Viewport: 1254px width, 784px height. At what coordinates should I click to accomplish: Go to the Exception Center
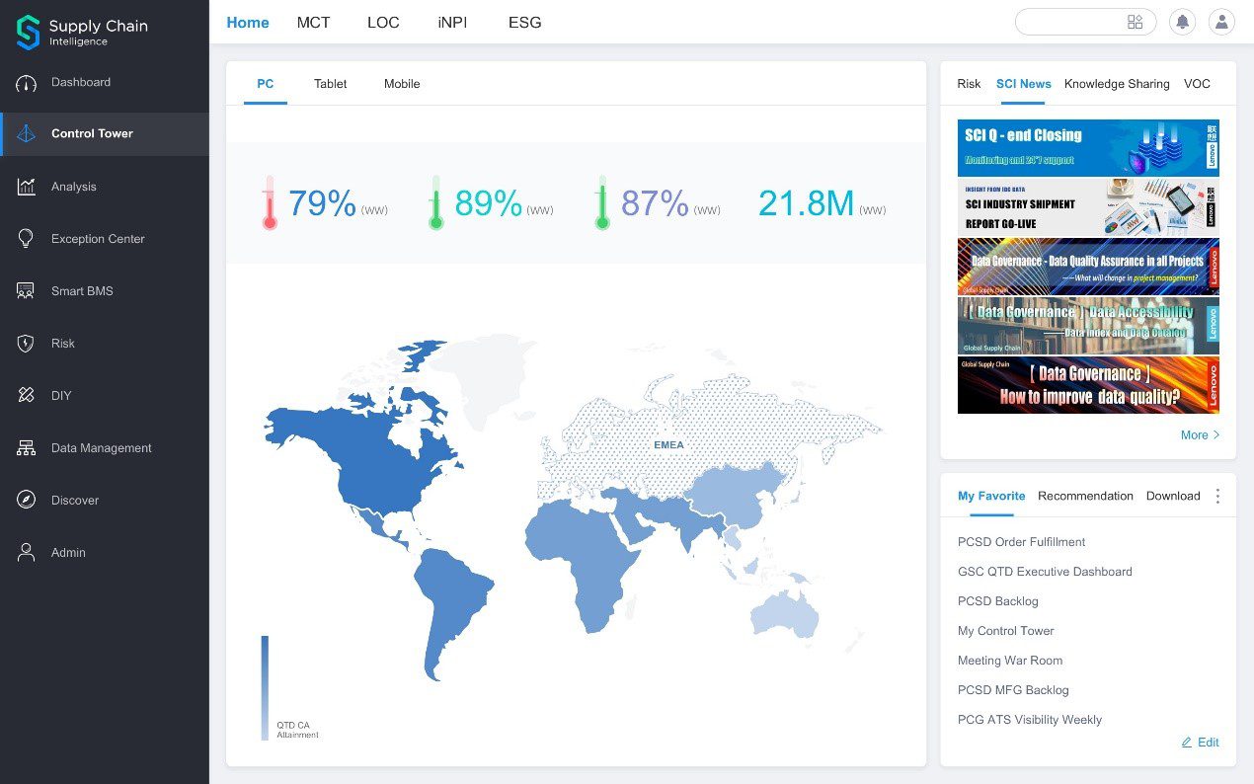[x=96, y=239]
